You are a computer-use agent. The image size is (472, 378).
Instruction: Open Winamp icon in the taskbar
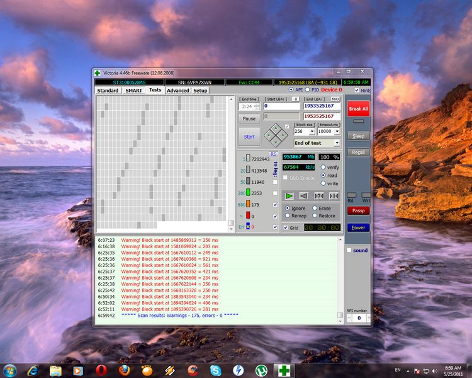pos(170,370)
